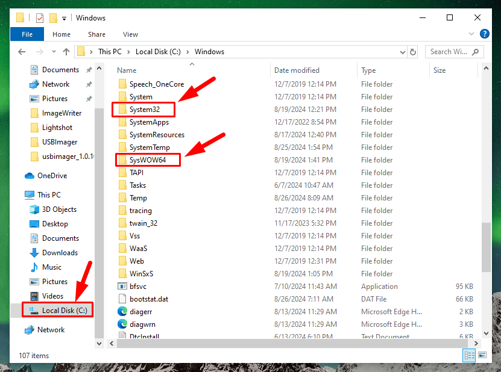Click Windows breadcrumb in address bar
Image resolution: width=501 pixels, height=372 pixels.
209,52
